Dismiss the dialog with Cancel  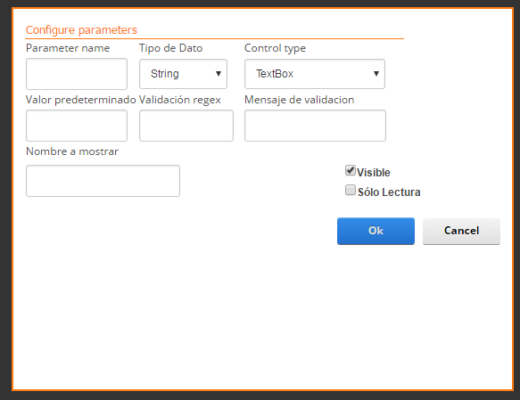tap(461, 231)
